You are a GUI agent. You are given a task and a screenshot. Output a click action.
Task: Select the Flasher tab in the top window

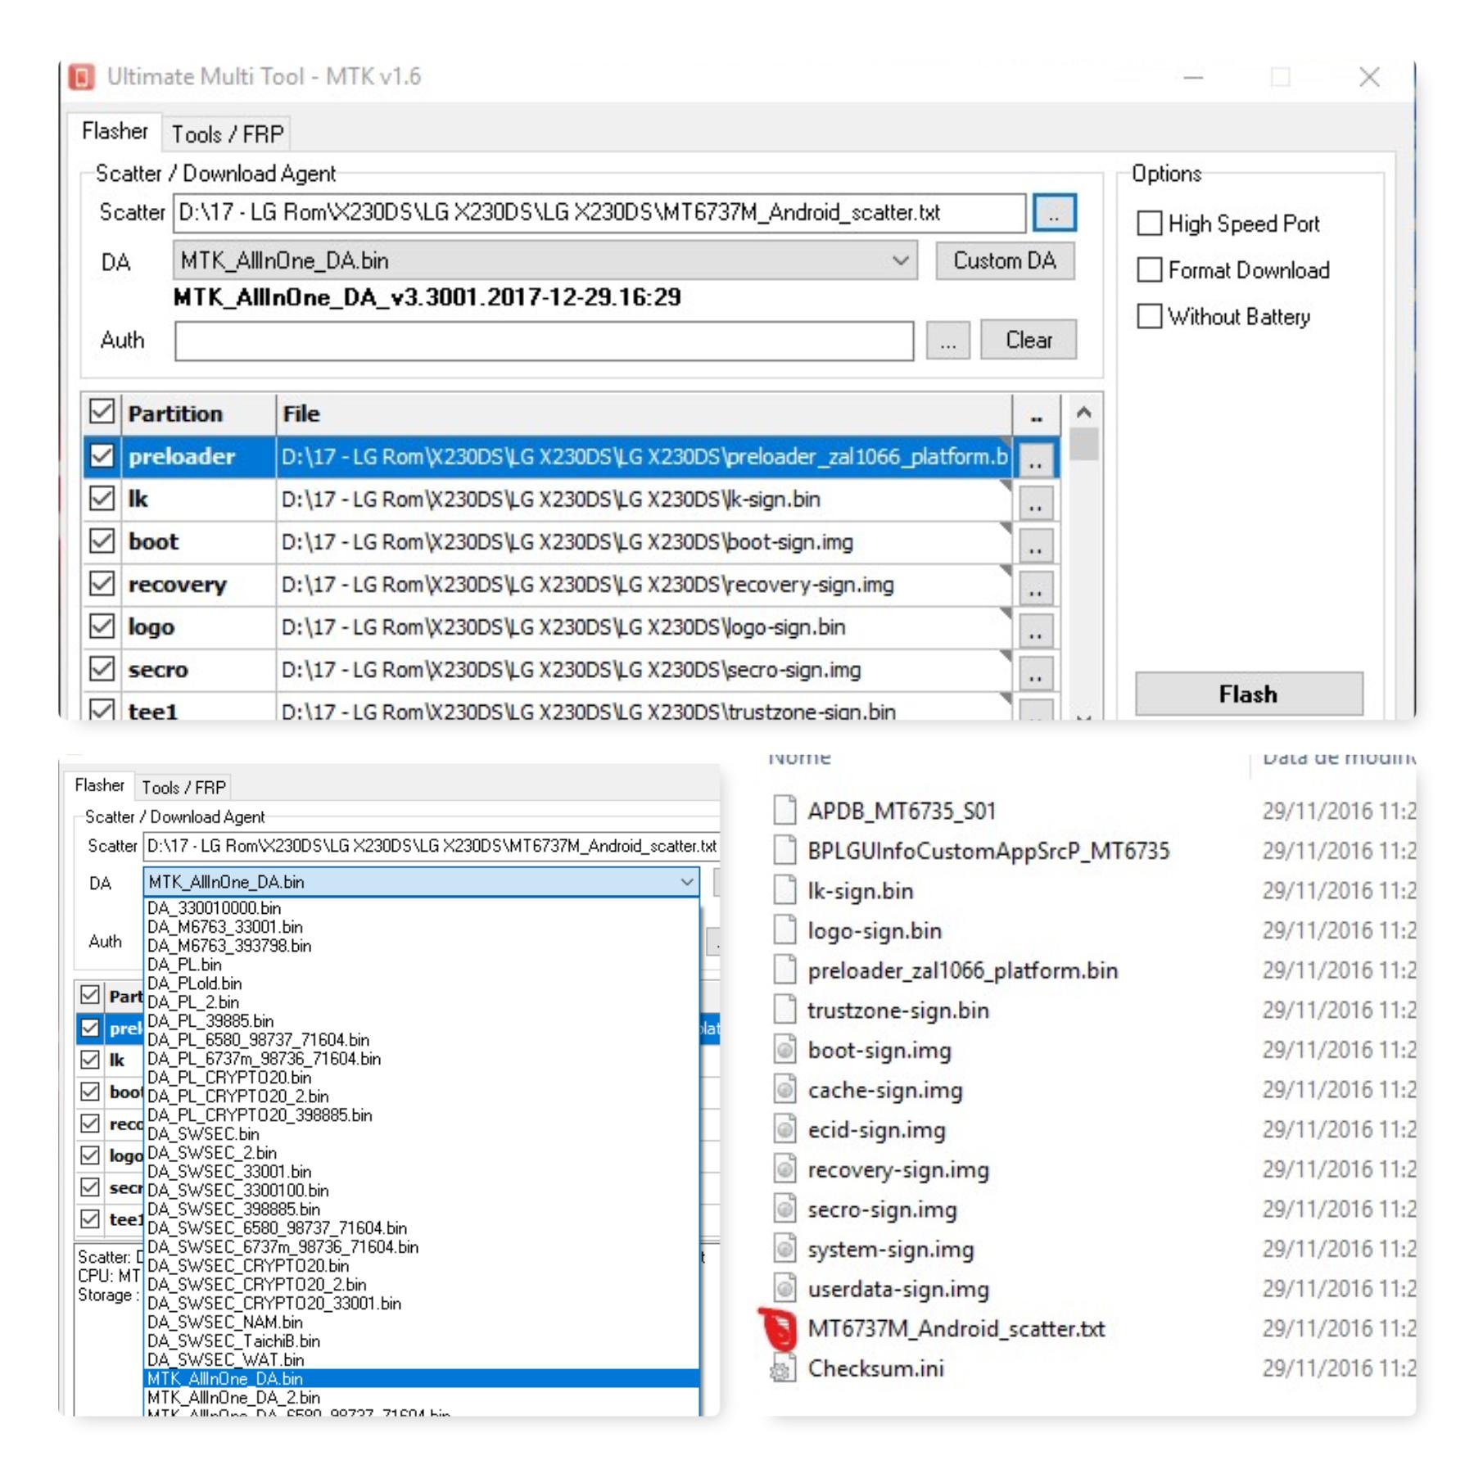coord(115,131)
